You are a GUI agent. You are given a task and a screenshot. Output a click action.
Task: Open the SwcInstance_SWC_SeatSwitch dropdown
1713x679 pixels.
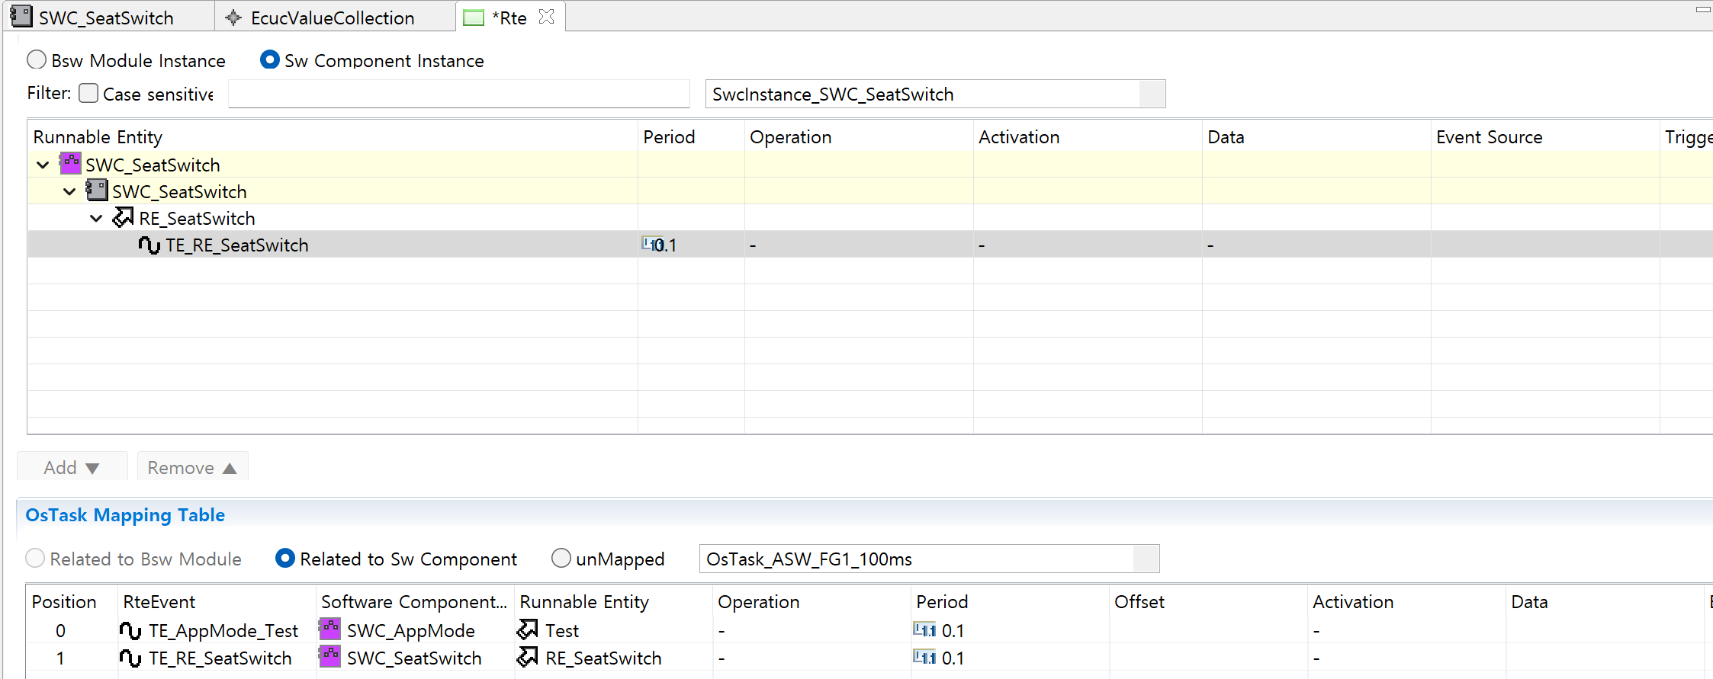[1152, 94]
